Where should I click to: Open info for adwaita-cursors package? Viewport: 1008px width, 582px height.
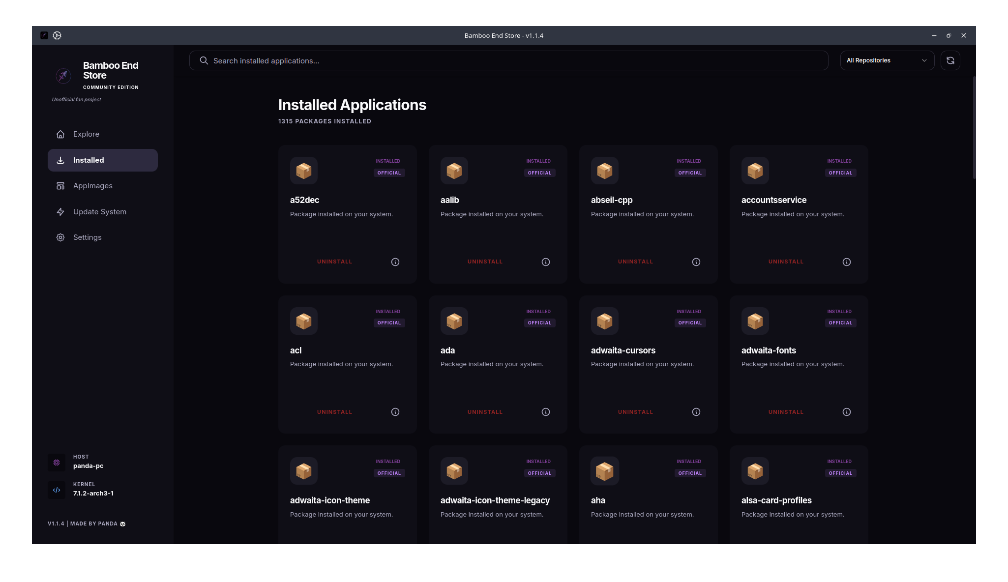pos(696,412)
